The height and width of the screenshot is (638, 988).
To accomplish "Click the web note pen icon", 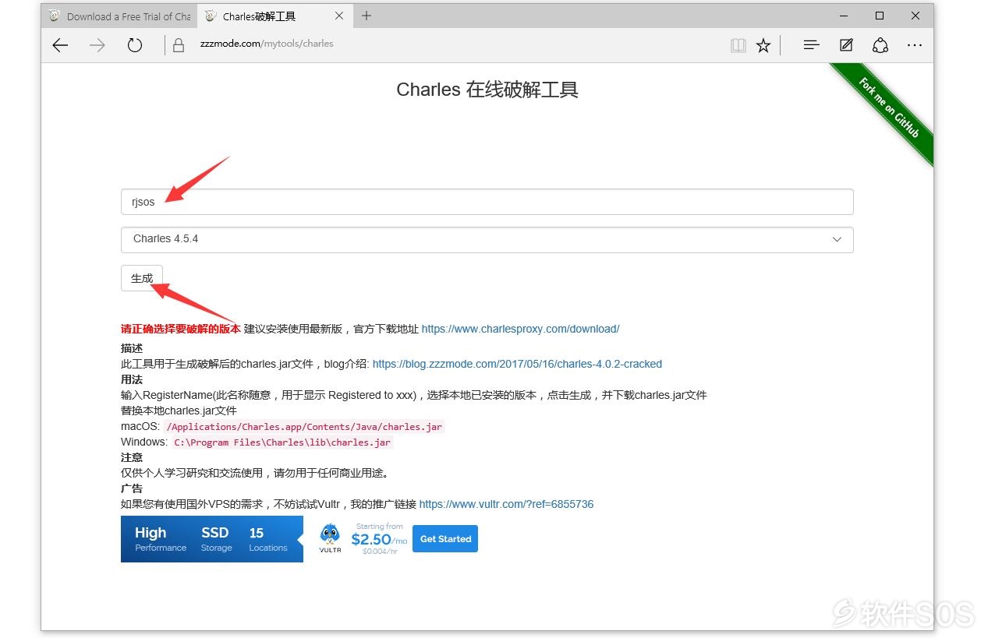I will [x=846, y=45].
